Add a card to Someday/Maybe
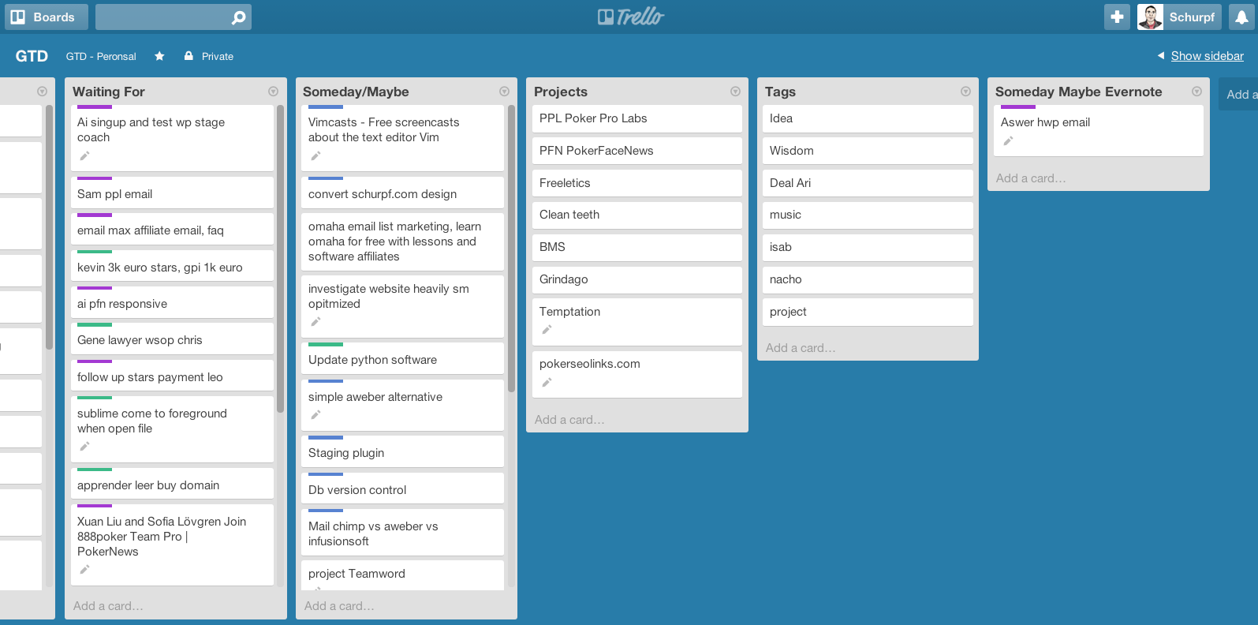The image size is (1258, 625). [x=339, y=606]
